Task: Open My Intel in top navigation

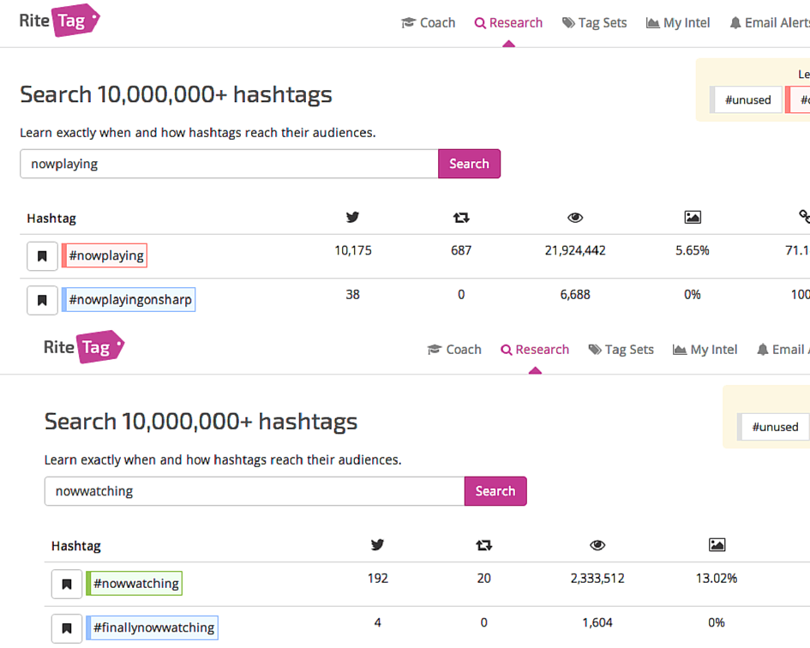Action: (678, 23)
